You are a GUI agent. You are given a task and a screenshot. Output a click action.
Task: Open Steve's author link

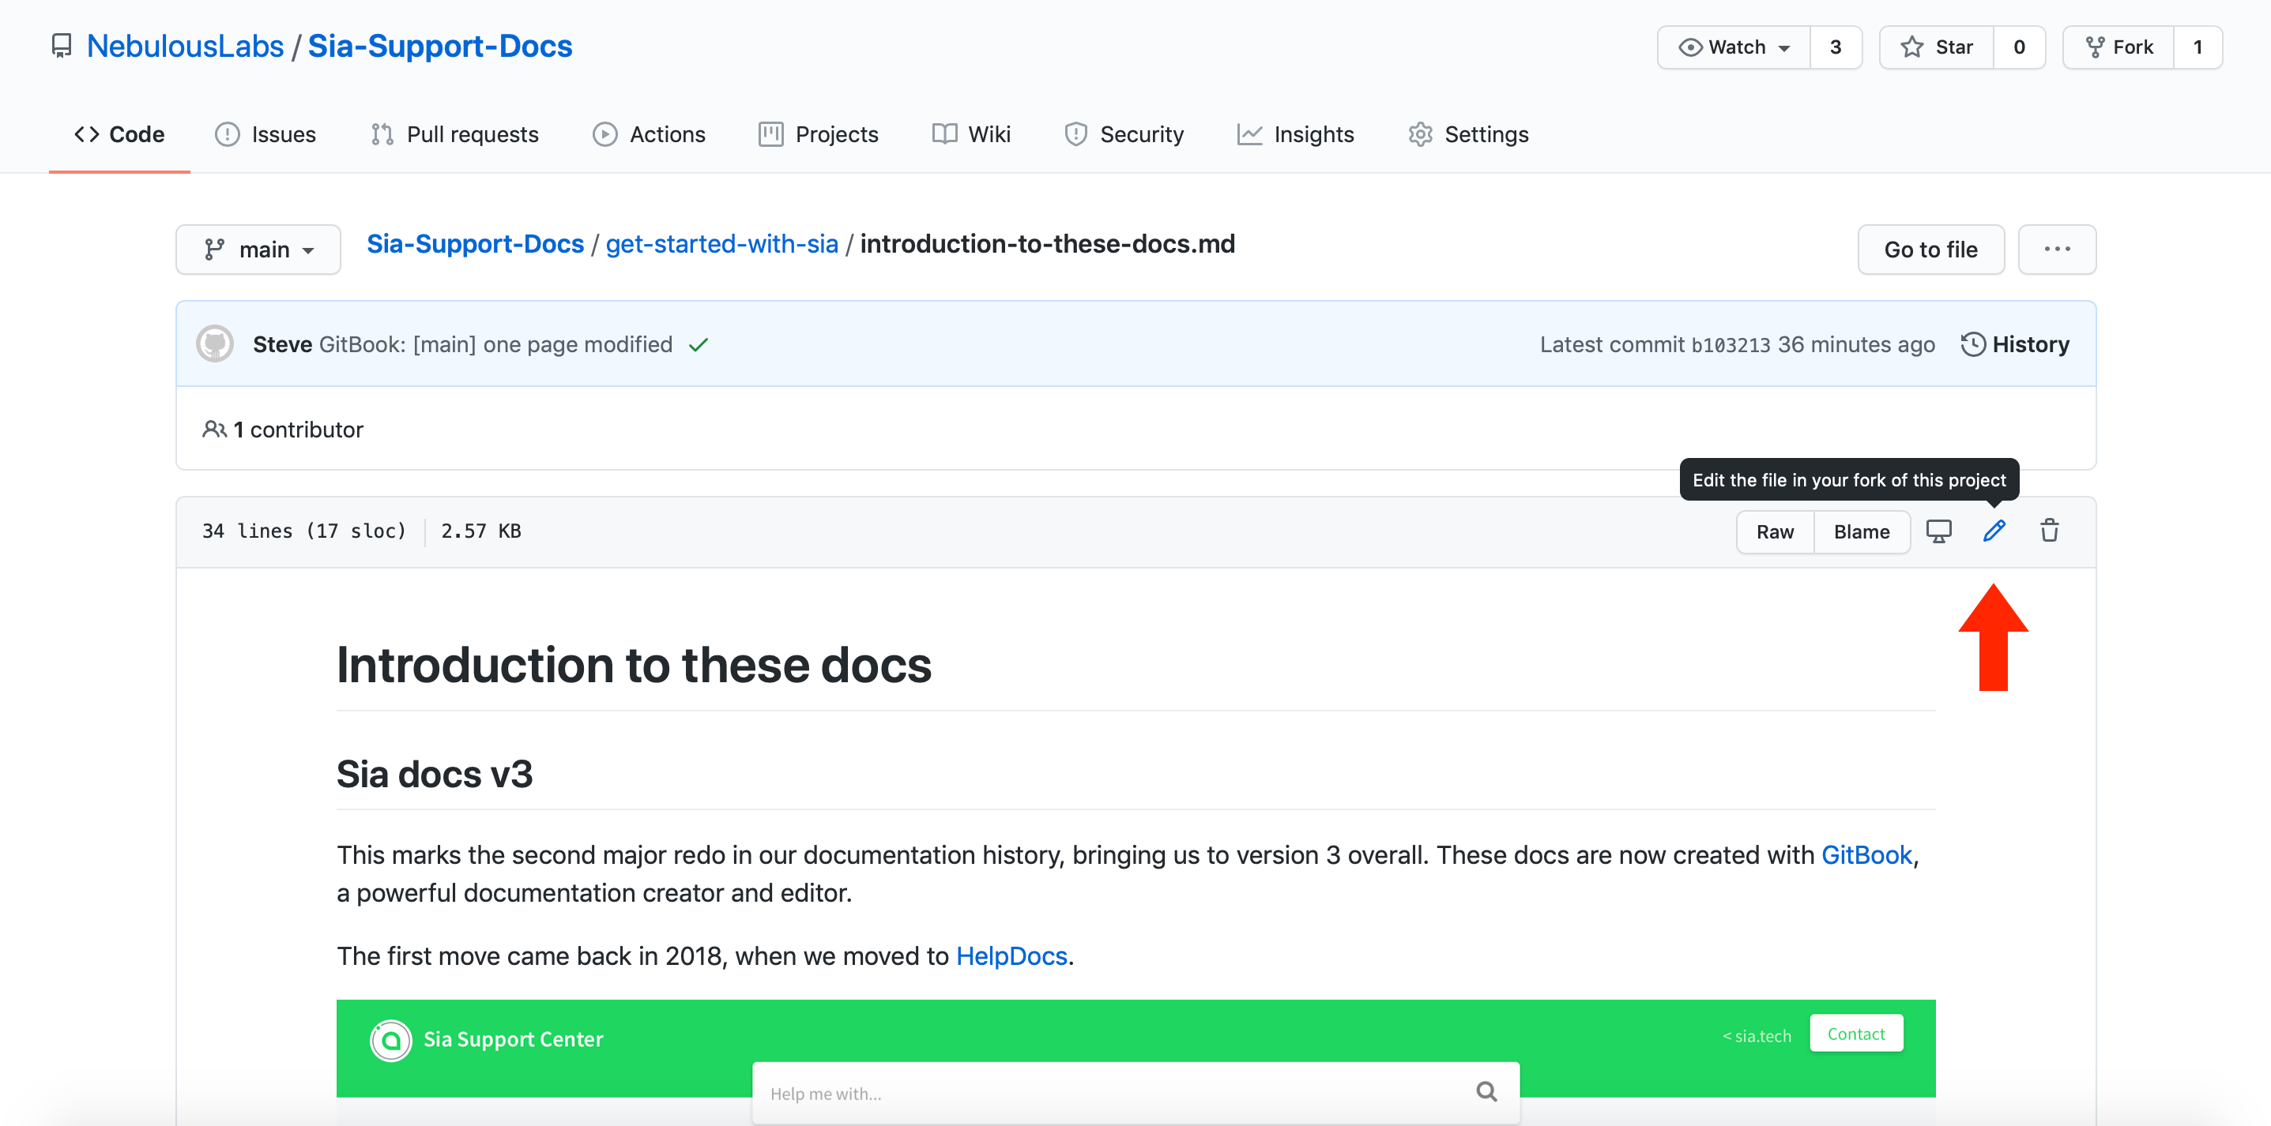click(x=282, y=344)
